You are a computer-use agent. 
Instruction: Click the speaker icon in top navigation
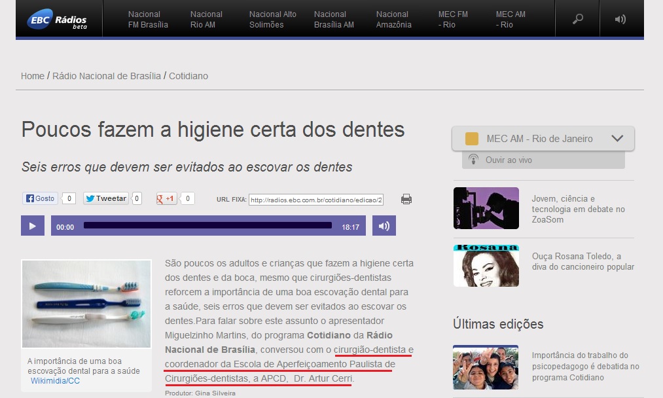620,19
